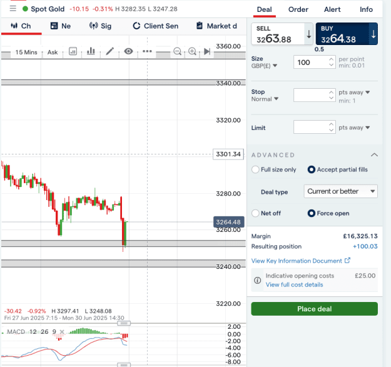Select Net off option
The width and height of the screenshot is (391, 367).
[x=255, y=213]
